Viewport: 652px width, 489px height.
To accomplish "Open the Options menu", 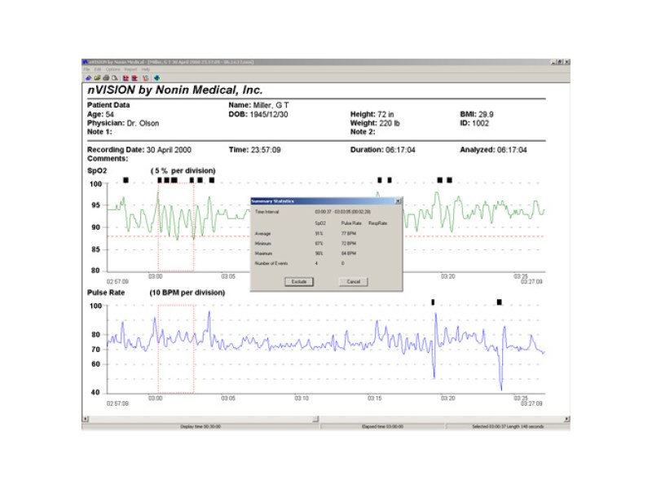I will tap(112, 69).
